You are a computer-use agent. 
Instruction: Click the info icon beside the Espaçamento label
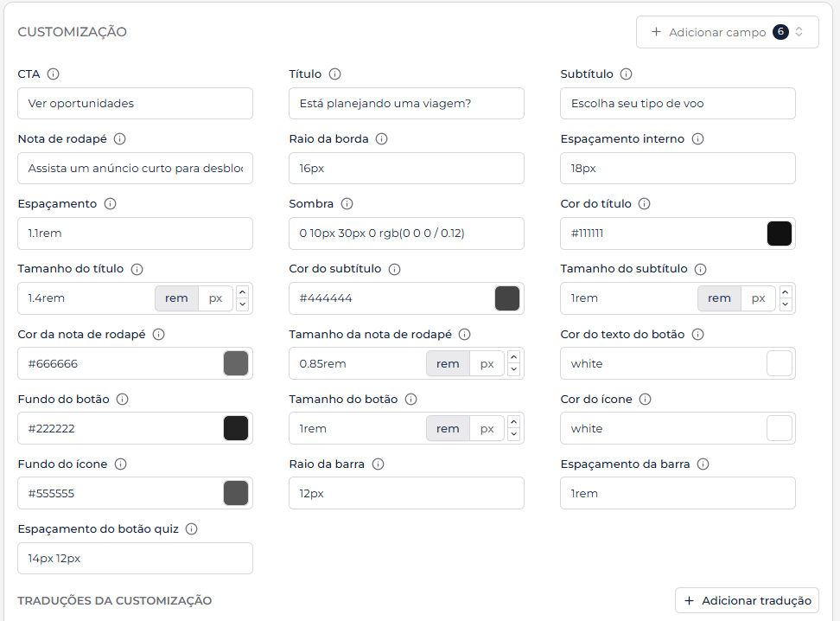110,204
